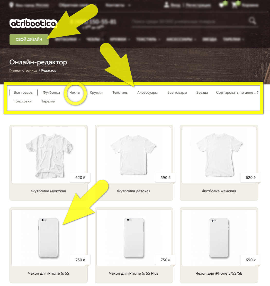Select the Кружки filter

click(x=96, y=92)
